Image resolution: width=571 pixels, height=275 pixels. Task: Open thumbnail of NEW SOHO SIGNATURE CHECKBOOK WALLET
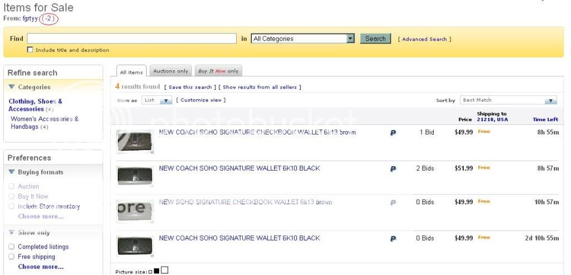tap(135, 211)
